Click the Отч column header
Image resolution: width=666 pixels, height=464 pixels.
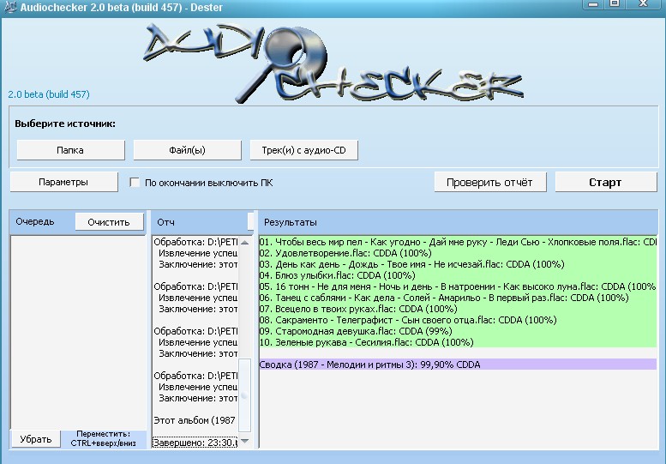click(165, 222)
